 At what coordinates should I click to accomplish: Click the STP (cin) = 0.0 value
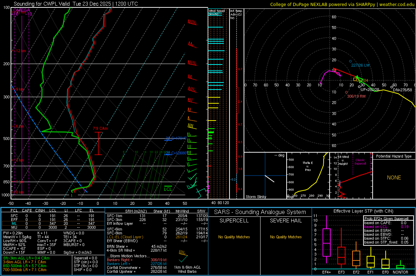(x=86, y=262)
